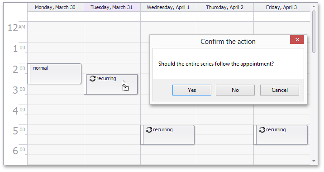Viewport: 324px width, 172px height.
Task: Select Friday's recurring appointment text
Action: pos(276,129)
